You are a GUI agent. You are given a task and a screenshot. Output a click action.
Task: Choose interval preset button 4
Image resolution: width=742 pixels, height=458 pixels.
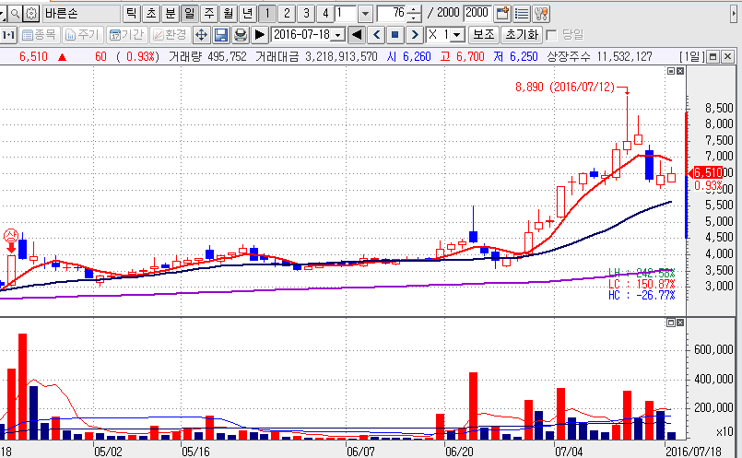coord(325,13)
